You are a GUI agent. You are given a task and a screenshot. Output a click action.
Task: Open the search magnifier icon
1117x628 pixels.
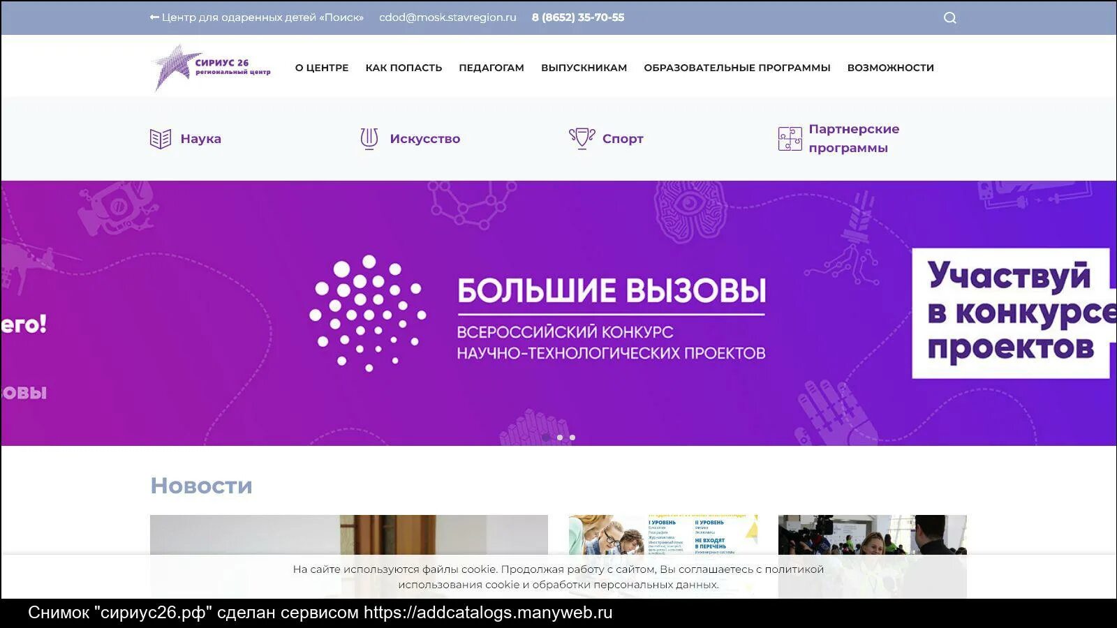[949, 17]
